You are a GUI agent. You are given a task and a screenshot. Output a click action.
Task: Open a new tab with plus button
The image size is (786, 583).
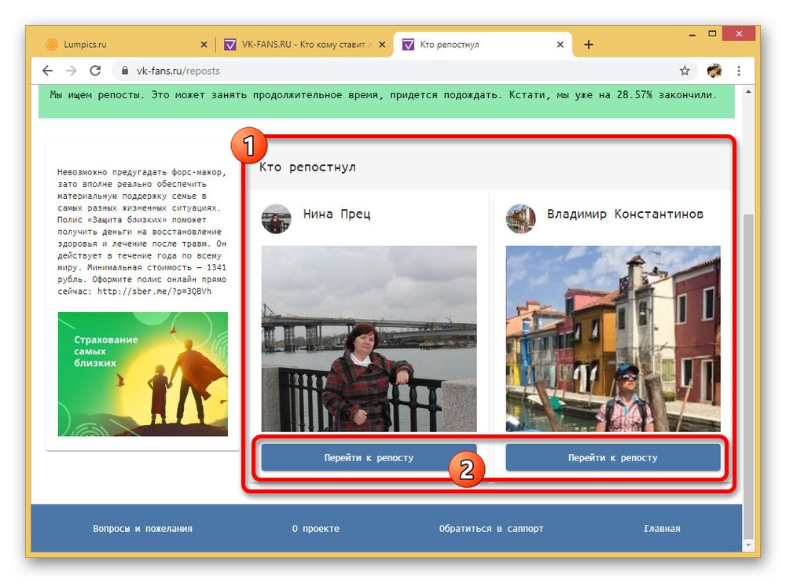[589, 45]
